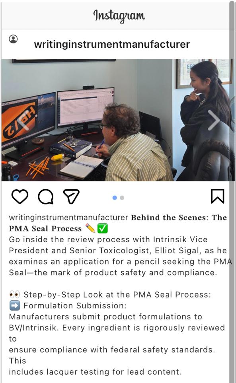Like the post with the heart icon

(x=20, y=196)
